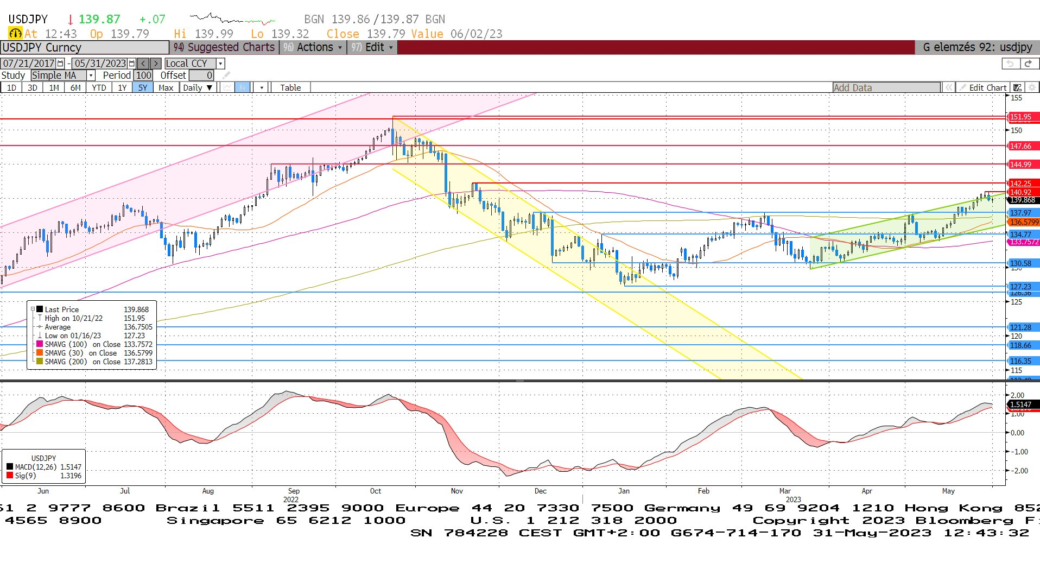1040x563 pixels.
Task: Switch to 6M time range
Action: (75, 87)
